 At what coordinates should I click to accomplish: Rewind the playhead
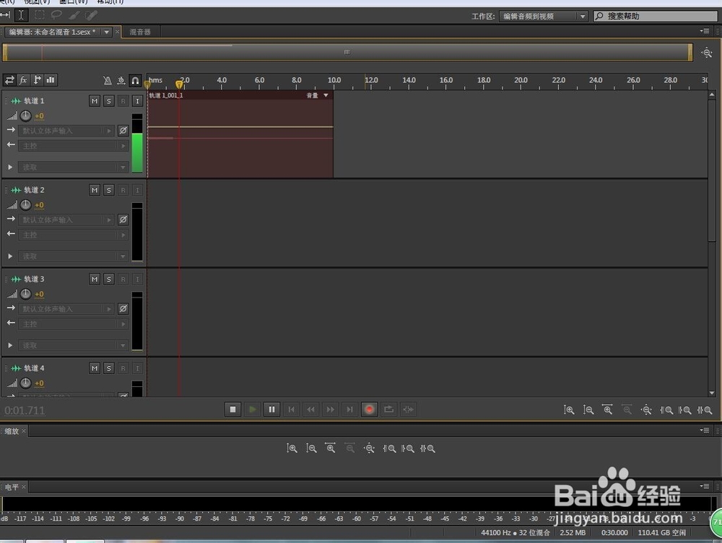pos(310,409)
